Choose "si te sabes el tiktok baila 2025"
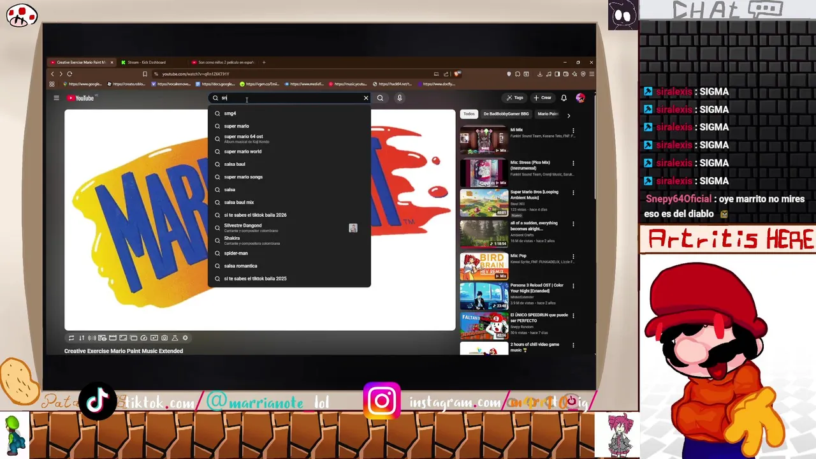The height and width of the screenshot is (459, 816). point(289,279)
